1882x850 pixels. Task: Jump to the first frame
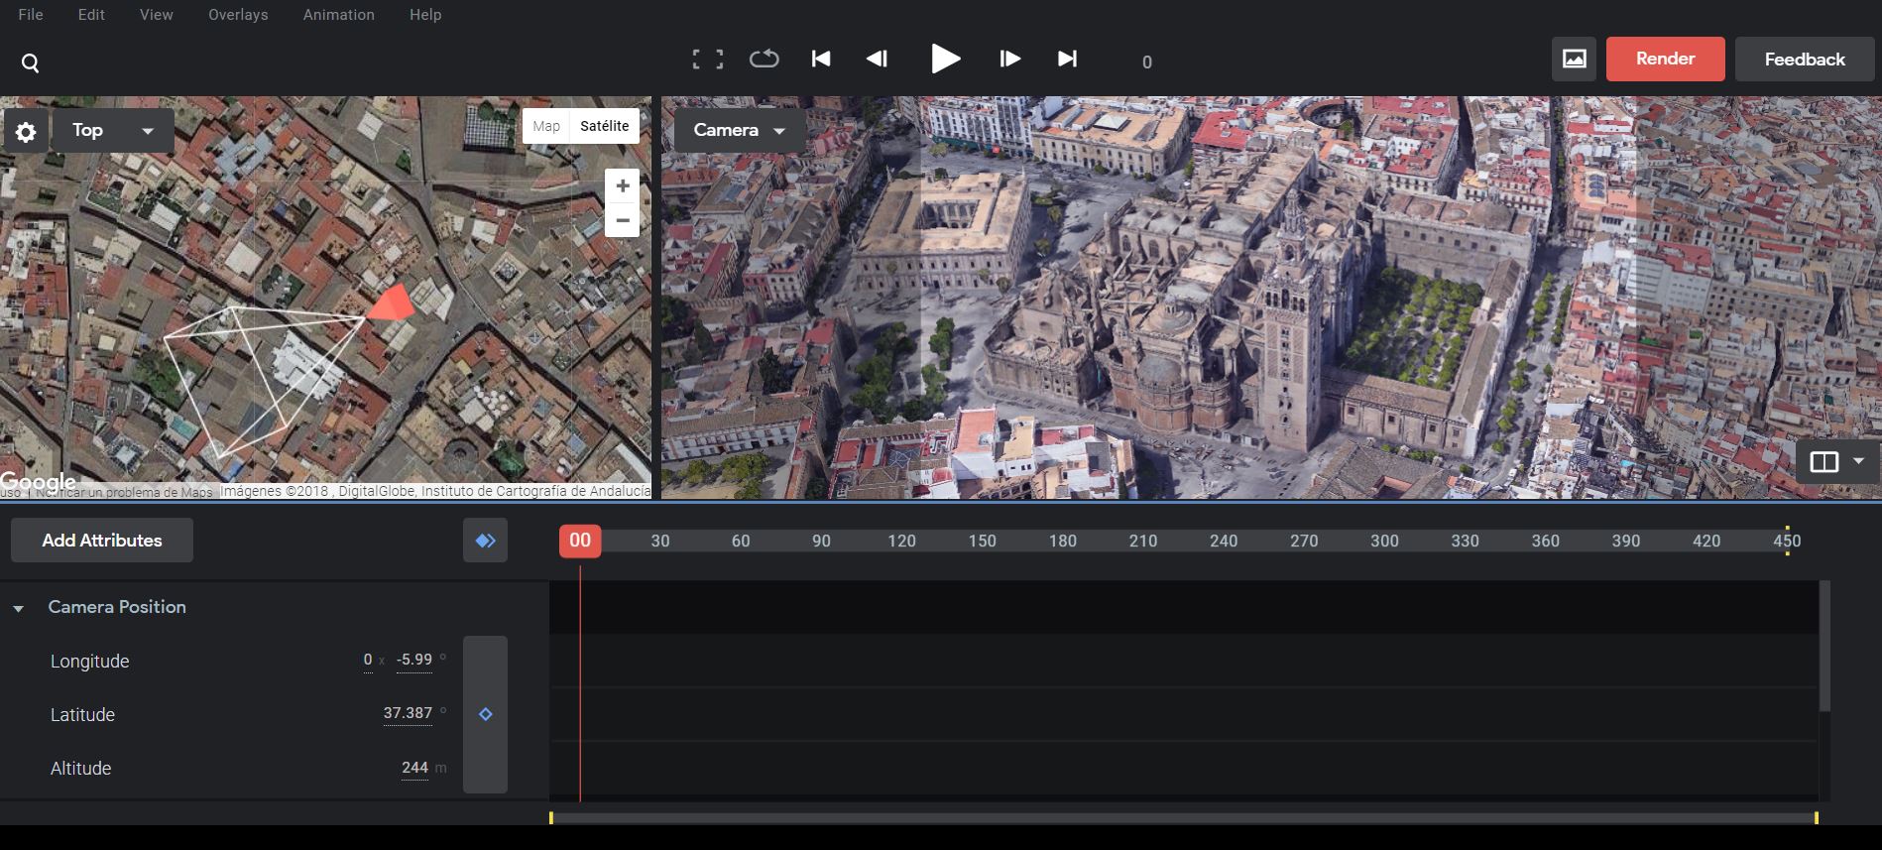tap(821, 60)
